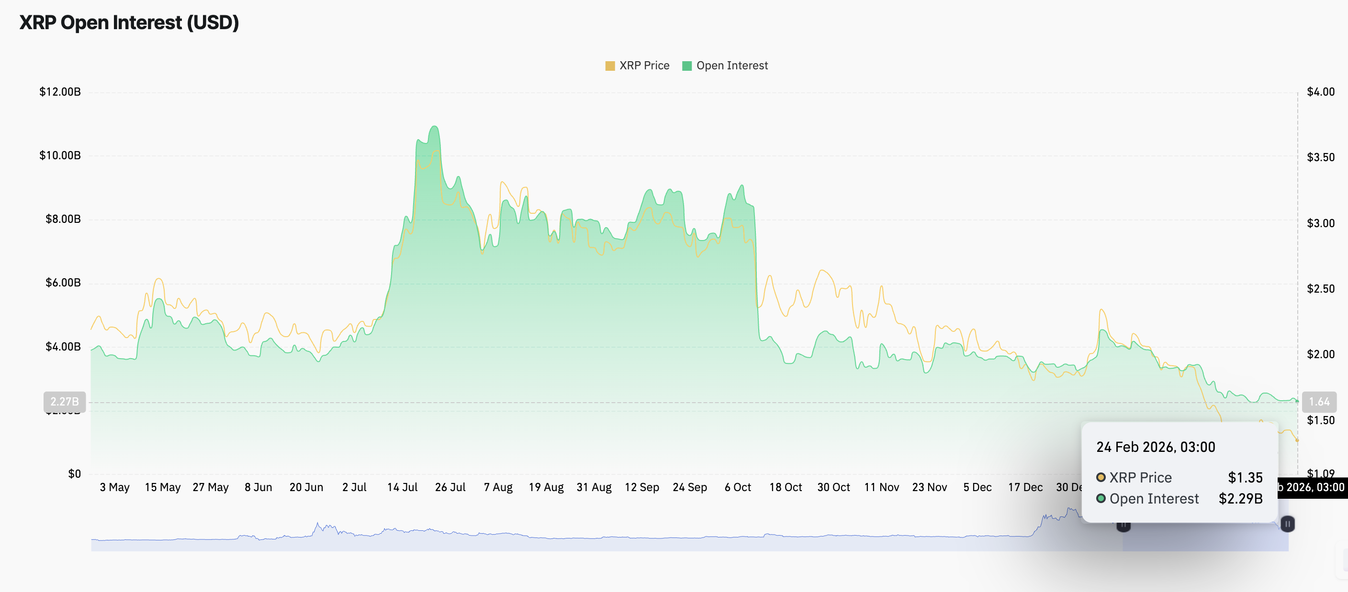The width and height of the screenshot is (1348, 592).
Task: Click the 1.64 right axis marker label
Action: (x=1319, y=402)
